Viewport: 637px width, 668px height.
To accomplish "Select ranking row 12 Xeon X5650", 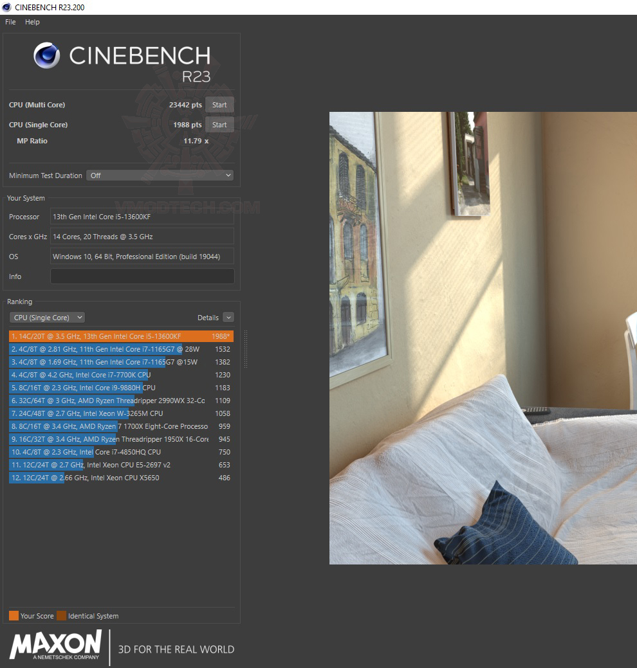I will point(121,478).
